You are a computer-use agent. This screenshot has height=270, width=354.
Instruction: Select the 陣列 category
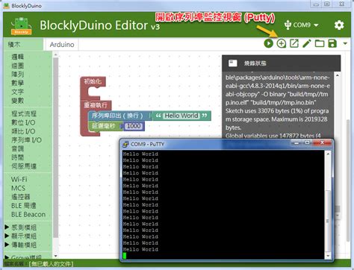click(x=17, y=74)
